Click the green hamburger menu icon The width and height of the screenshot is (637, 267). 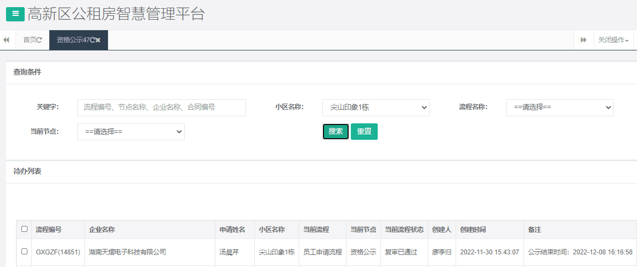click(x=15, y=14)
